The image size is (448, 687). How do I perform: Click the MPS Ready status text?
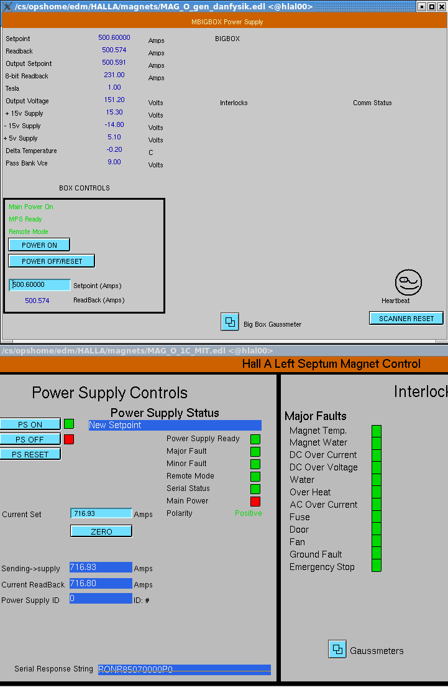point(25,219)
